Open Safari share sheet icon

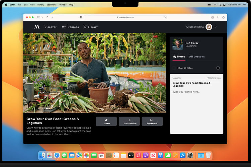(213, 17)
